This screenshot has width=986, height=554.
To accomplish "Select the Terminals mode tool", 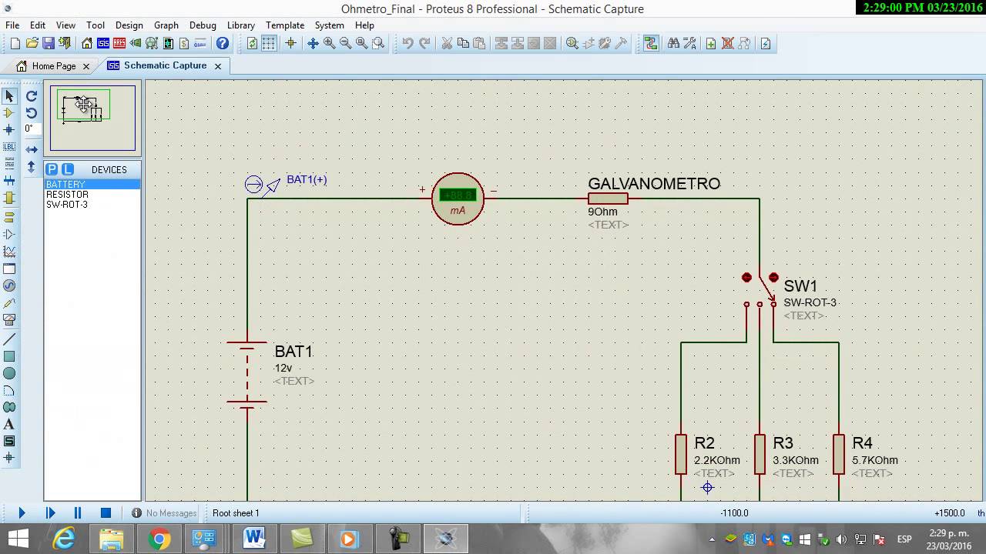I will 9,217.
